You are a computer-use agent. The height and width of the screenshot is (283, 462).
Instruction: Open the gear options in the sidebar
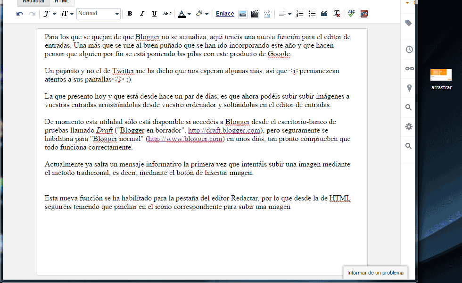[x=409, y=127]
